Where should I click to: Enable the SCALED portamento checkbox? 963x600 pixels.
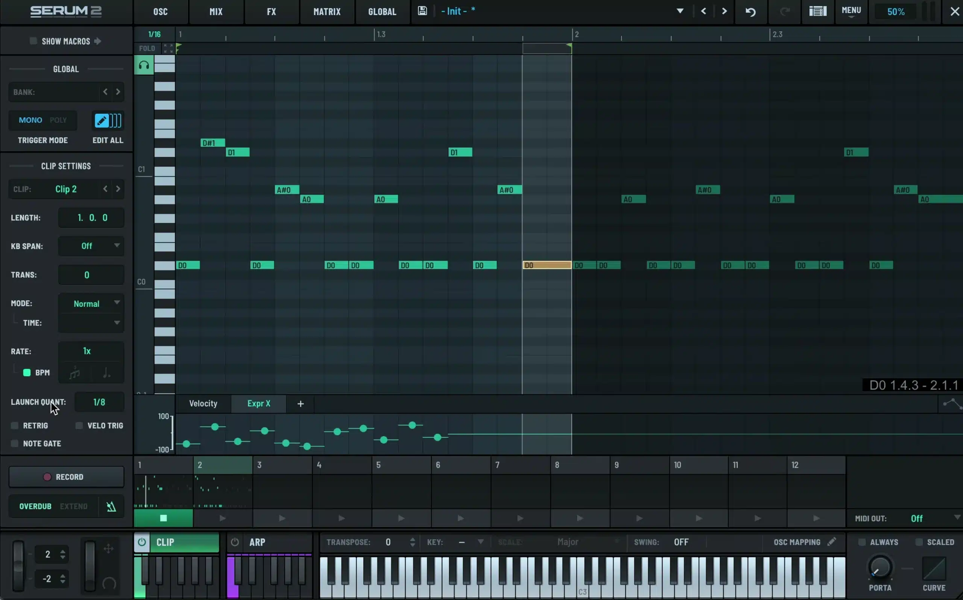pos(919,542)
